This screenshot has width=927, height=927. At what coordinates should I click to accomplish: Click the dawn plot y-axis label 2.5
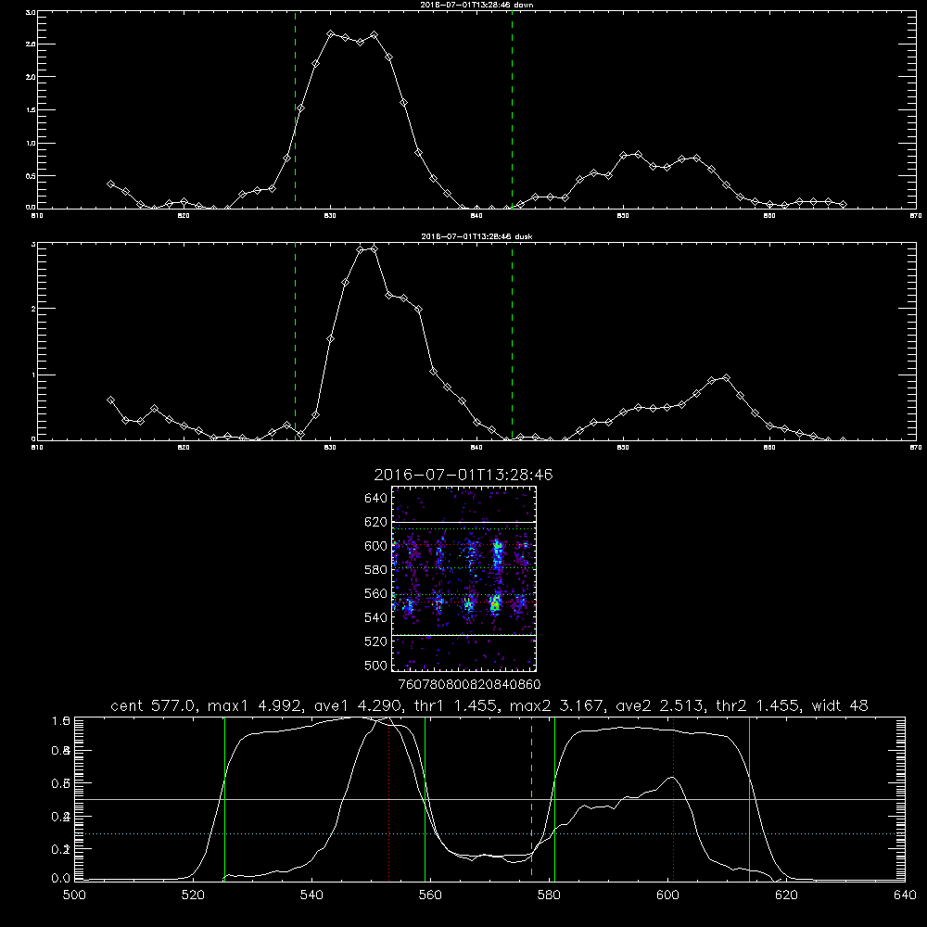(31, 44)
